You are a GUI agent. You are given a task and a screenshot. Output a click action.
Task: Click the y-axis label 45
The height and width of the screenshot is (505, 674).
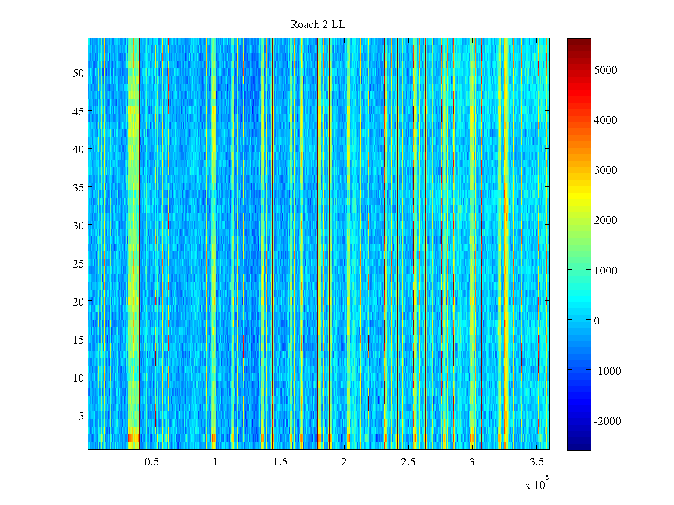(78, 111)
